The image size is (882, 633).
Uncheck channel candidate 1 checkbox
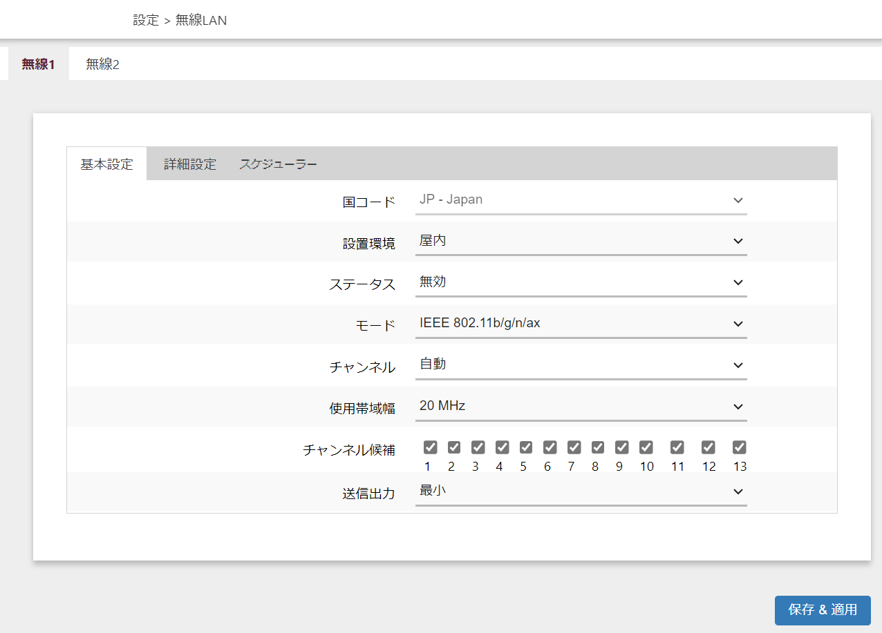pyautogui.click(x=431, y=447)
